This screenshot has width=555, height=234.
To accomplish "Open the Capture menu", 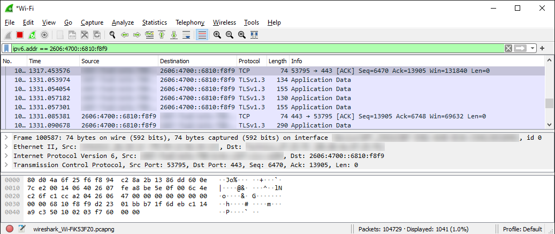I will (x=92, y=22).
